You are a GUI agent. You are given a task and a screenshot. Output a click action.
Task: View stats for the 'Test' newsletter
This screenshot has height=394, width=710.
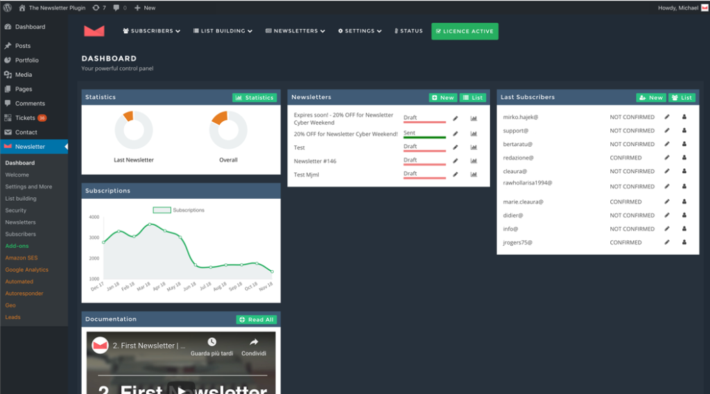[x=474, y=147]
